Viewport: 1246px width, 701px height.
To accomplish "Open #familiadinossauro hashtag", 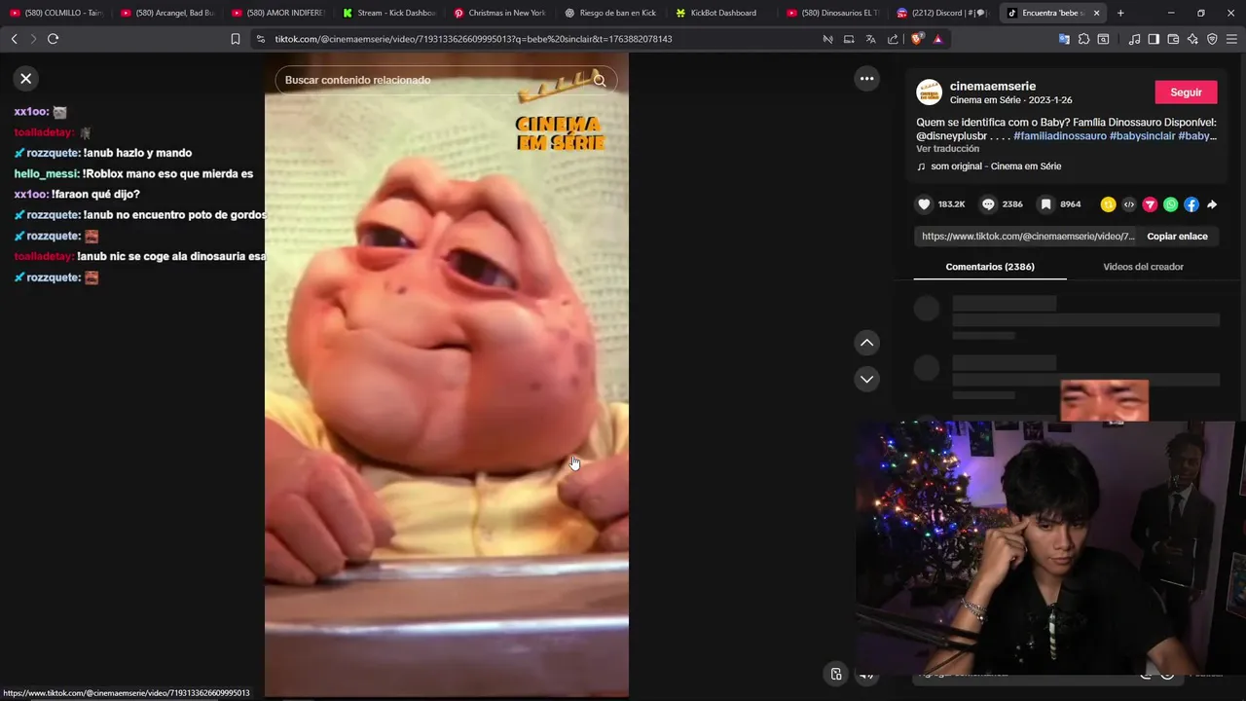I will tap(1060, 136).
